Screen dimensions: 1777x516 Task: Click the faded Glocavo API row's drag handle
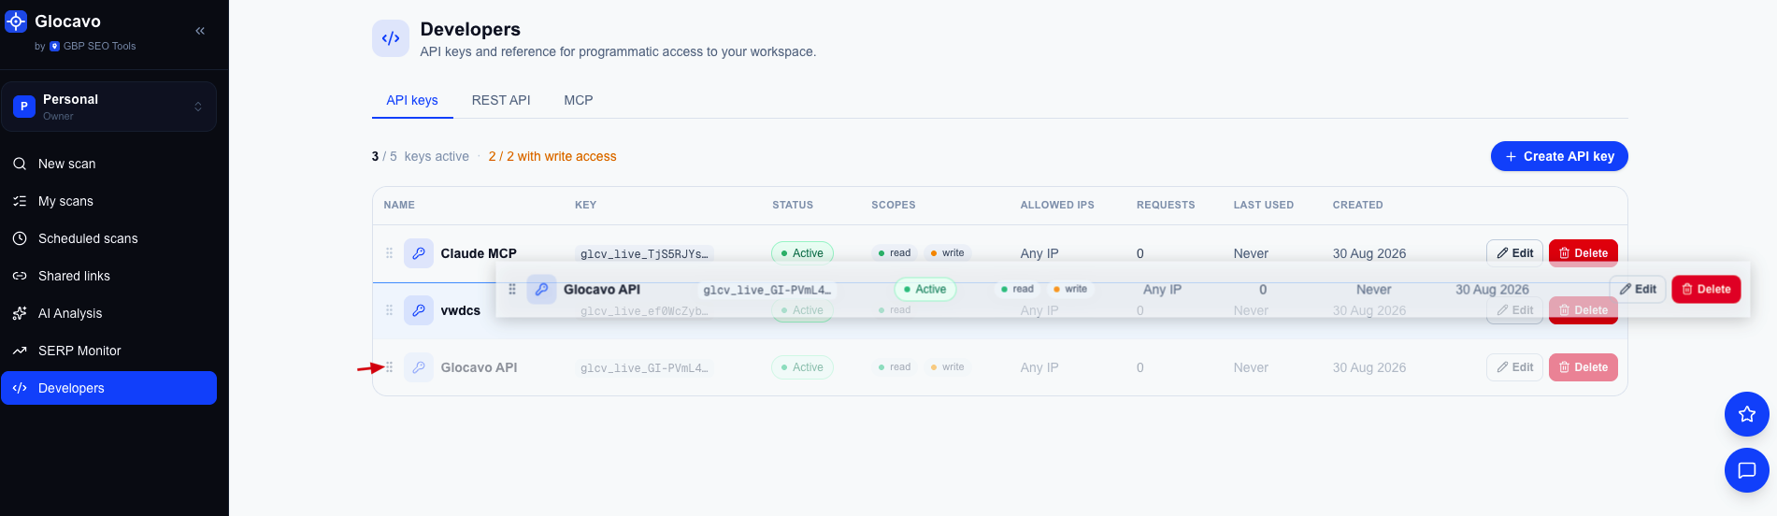(x=390, y=367)
